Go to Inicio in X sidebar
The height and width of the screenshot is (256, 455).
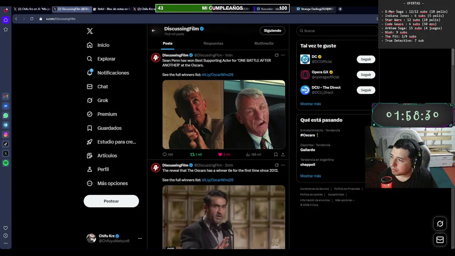98,45
